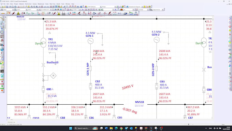Open the Warehouse menu
Image resolution: width=232 pixels, height=131 pixels.
(x=41, y=4)
